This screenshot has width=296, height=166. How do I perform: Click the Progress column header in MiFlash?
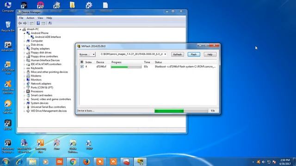(116, 62)
